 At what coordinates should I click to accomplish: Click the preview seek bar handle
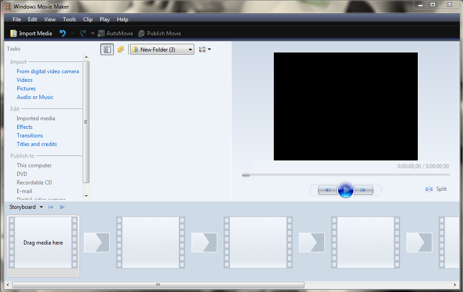(x=246, y=175)
